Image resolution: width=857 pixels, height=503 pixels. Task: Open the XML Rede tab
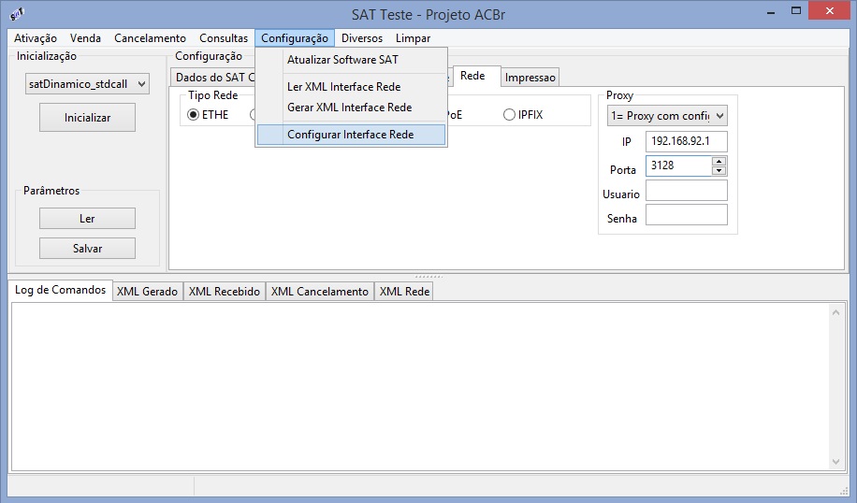404,292
